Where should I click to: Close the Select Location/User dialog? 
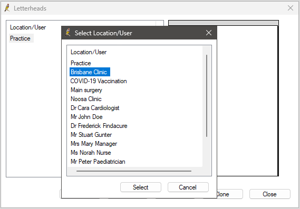pyautogui.click(x=209, y=33)
